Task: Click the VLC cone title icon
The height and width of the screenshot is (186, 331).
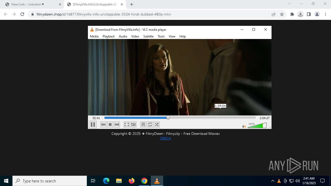Action: pos(92,30)
